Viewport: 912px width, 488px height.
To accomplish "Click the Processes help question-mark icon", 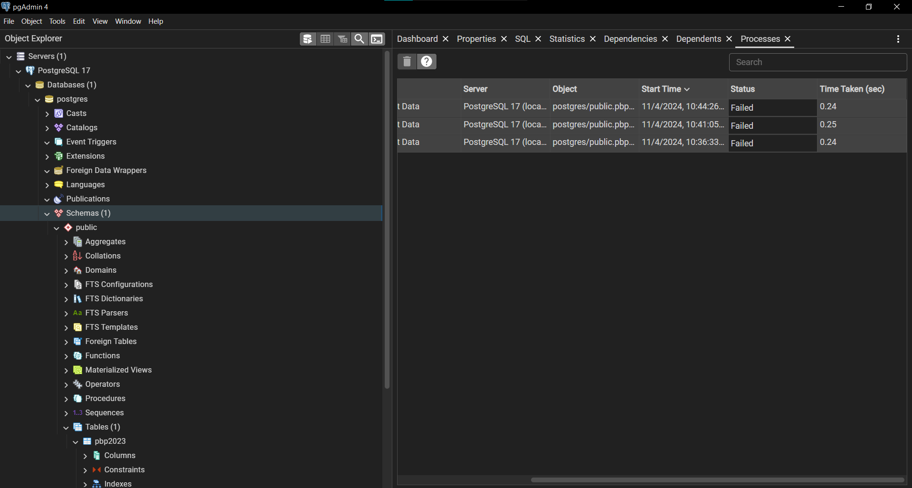I will [x=427, y=61].
